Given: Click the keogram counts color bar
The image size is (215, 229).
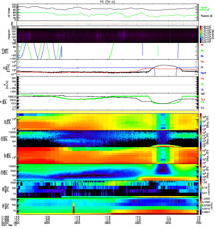Looking at the screenshot, I should (x=201, y=34).
